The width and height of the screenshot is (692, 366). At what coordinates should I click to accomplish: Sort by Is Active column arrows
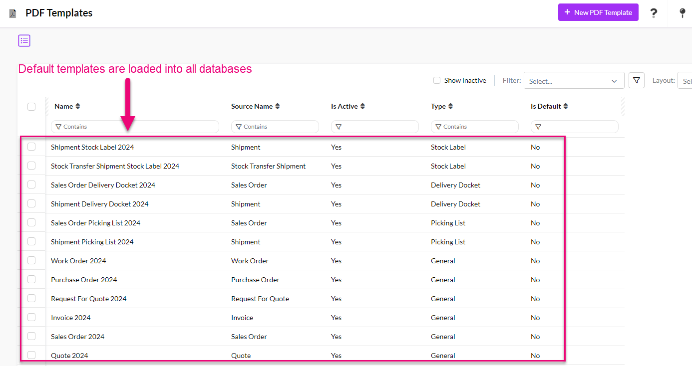pyautogui.click(x=362, y=106)
